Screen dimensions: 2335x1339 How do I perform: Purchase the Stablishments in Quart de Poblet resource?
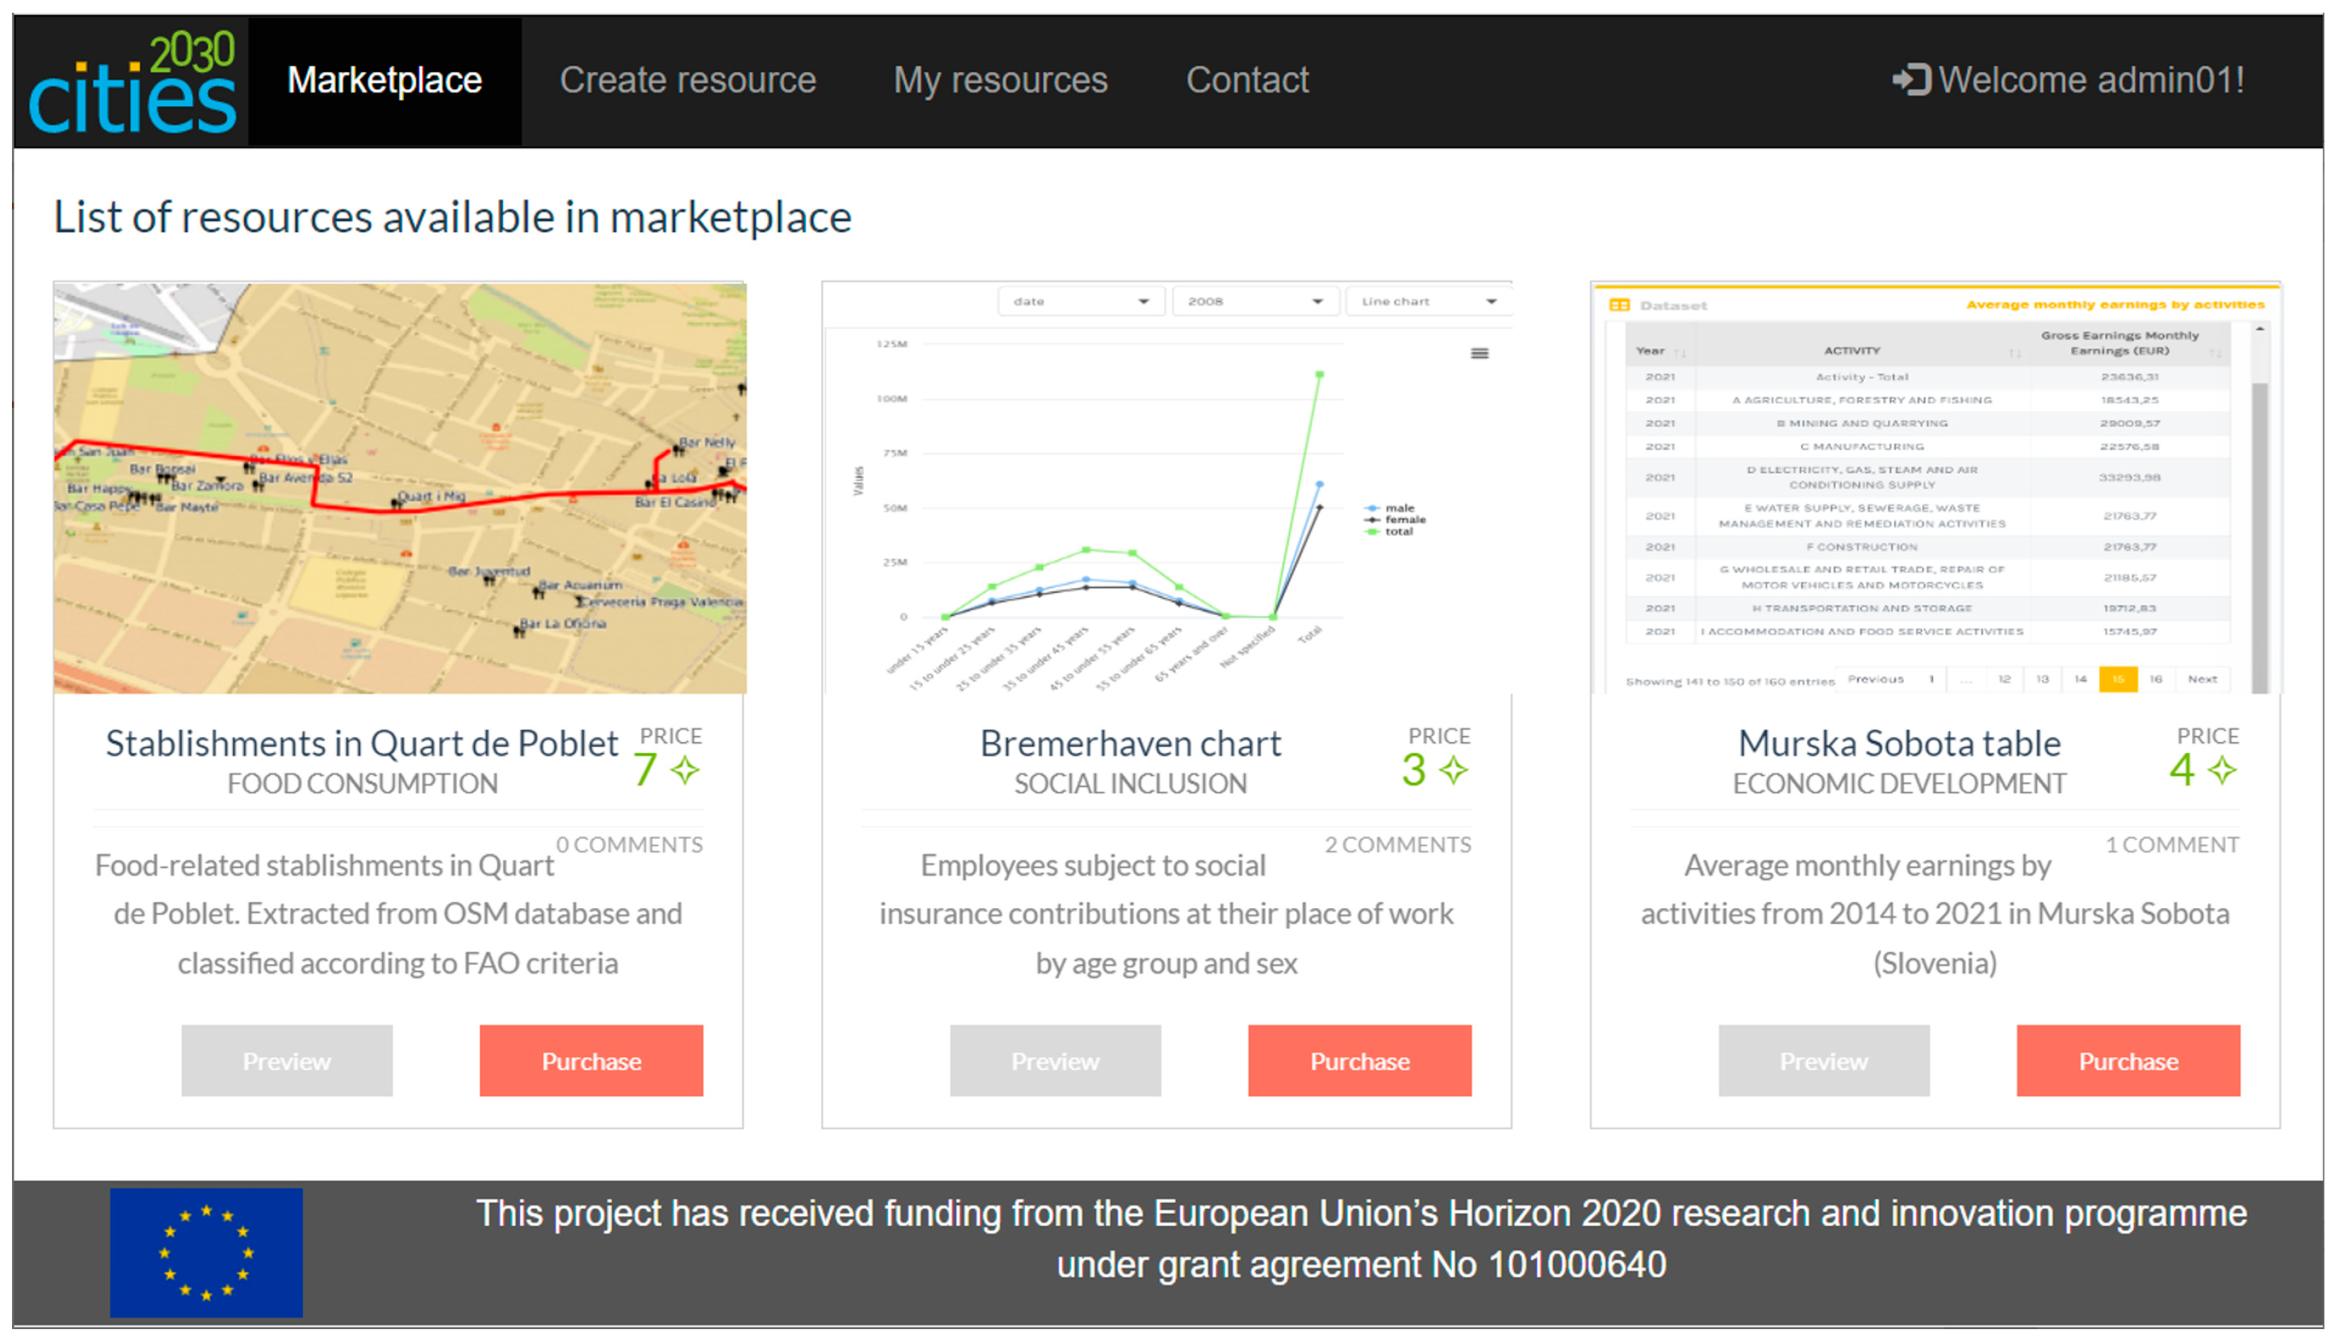click(x=591, y=1060)
